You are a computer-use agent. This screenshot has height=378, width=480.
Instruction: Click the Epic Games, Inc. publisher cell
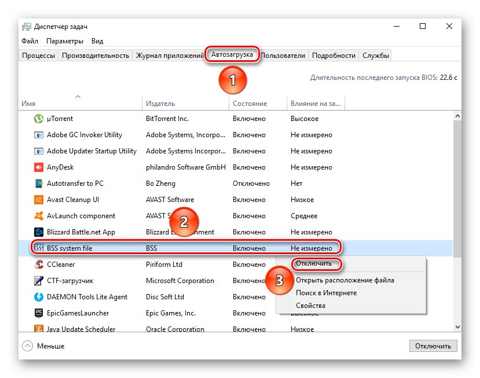pos(170,313)
